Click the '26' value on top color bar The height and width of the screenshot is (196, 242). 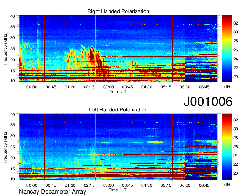236,50
